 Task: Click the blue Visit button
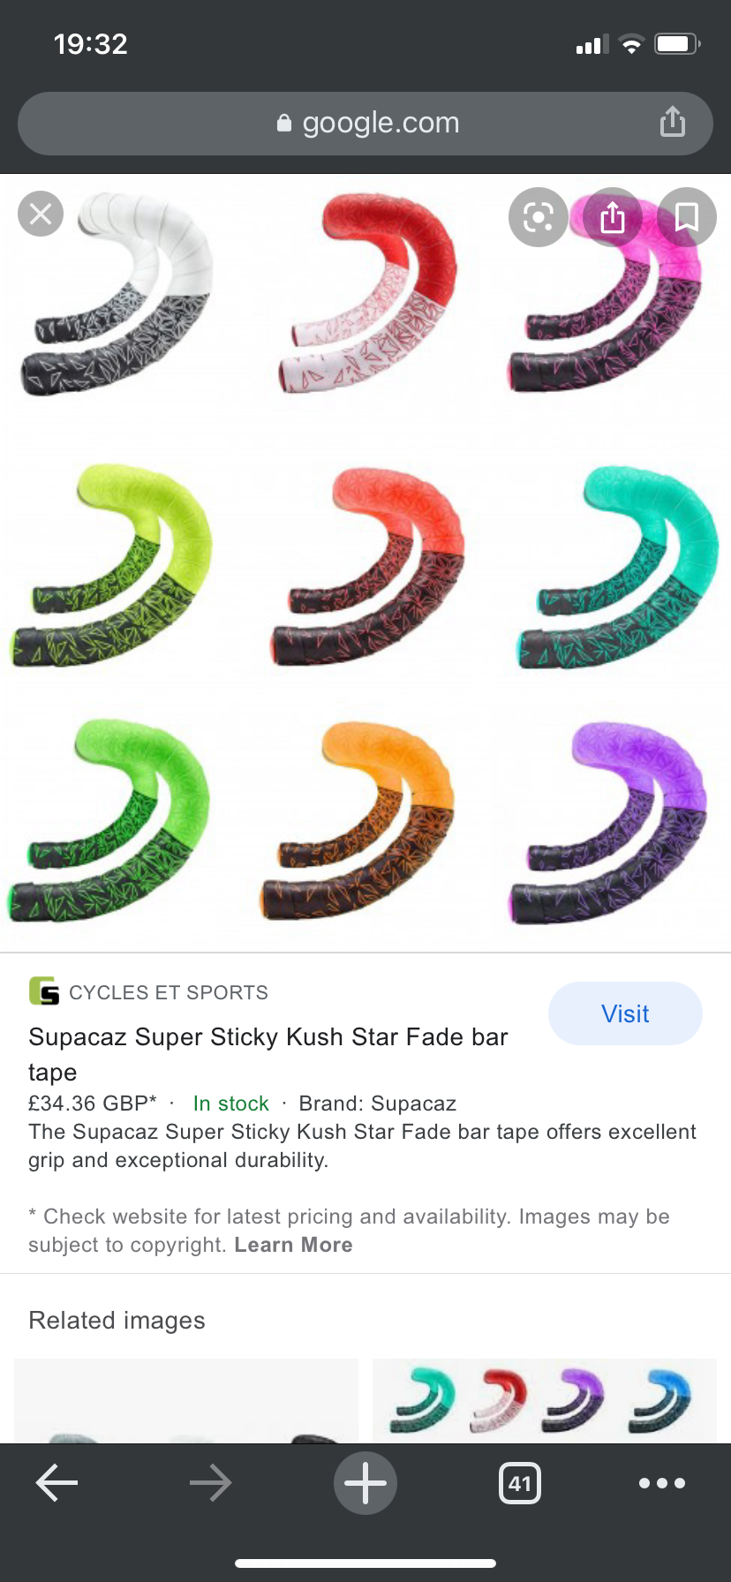pyautogui.click(x=625, y=1013)
